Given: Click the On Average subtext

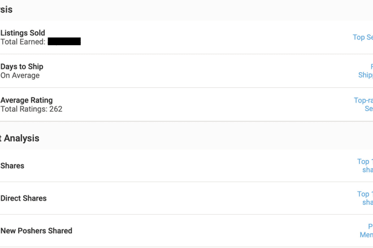Looking at the screenshot, I should (x=20, y=76).
